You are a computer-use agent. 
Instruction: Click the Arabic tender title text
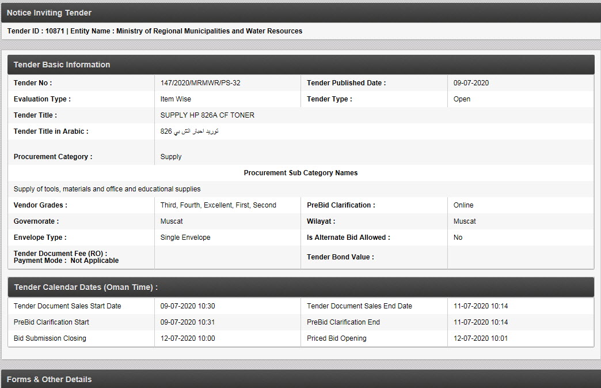(x=189, y=131)
